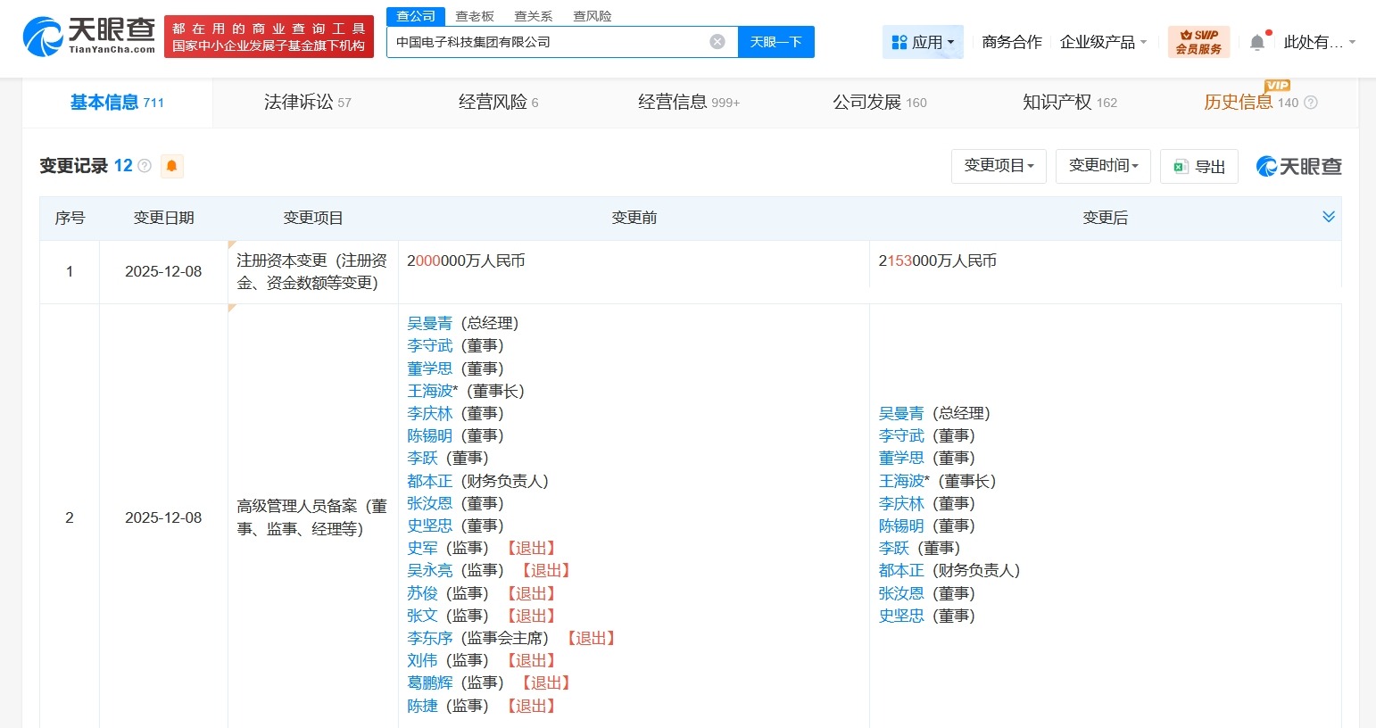Open SVIP 会员服务 badge
Viewport: 1376px width, 728px height.
1198,41
